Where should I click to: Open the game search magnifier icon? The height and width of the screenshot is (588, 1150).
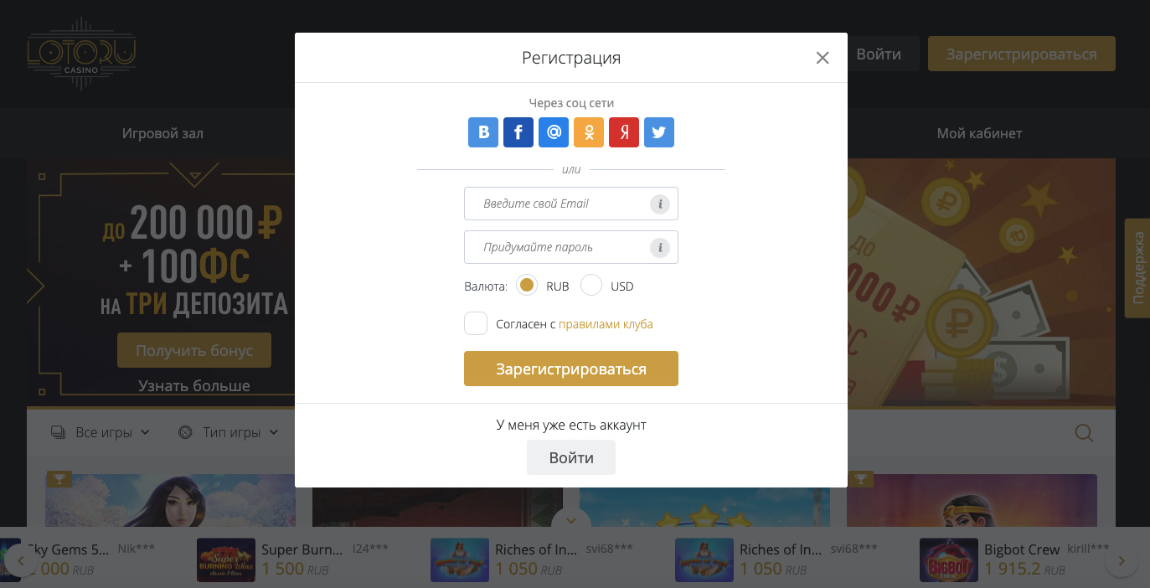click(1084, 433)
